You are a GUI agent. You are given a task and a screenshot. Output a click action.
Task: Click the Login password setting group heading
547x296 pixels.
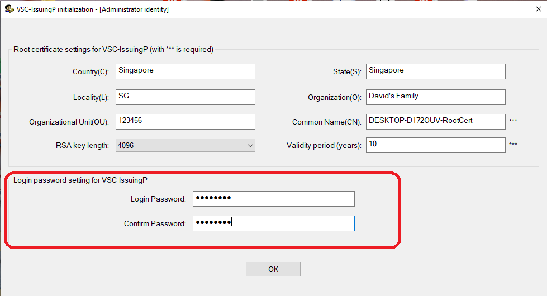tap(80, 180)
